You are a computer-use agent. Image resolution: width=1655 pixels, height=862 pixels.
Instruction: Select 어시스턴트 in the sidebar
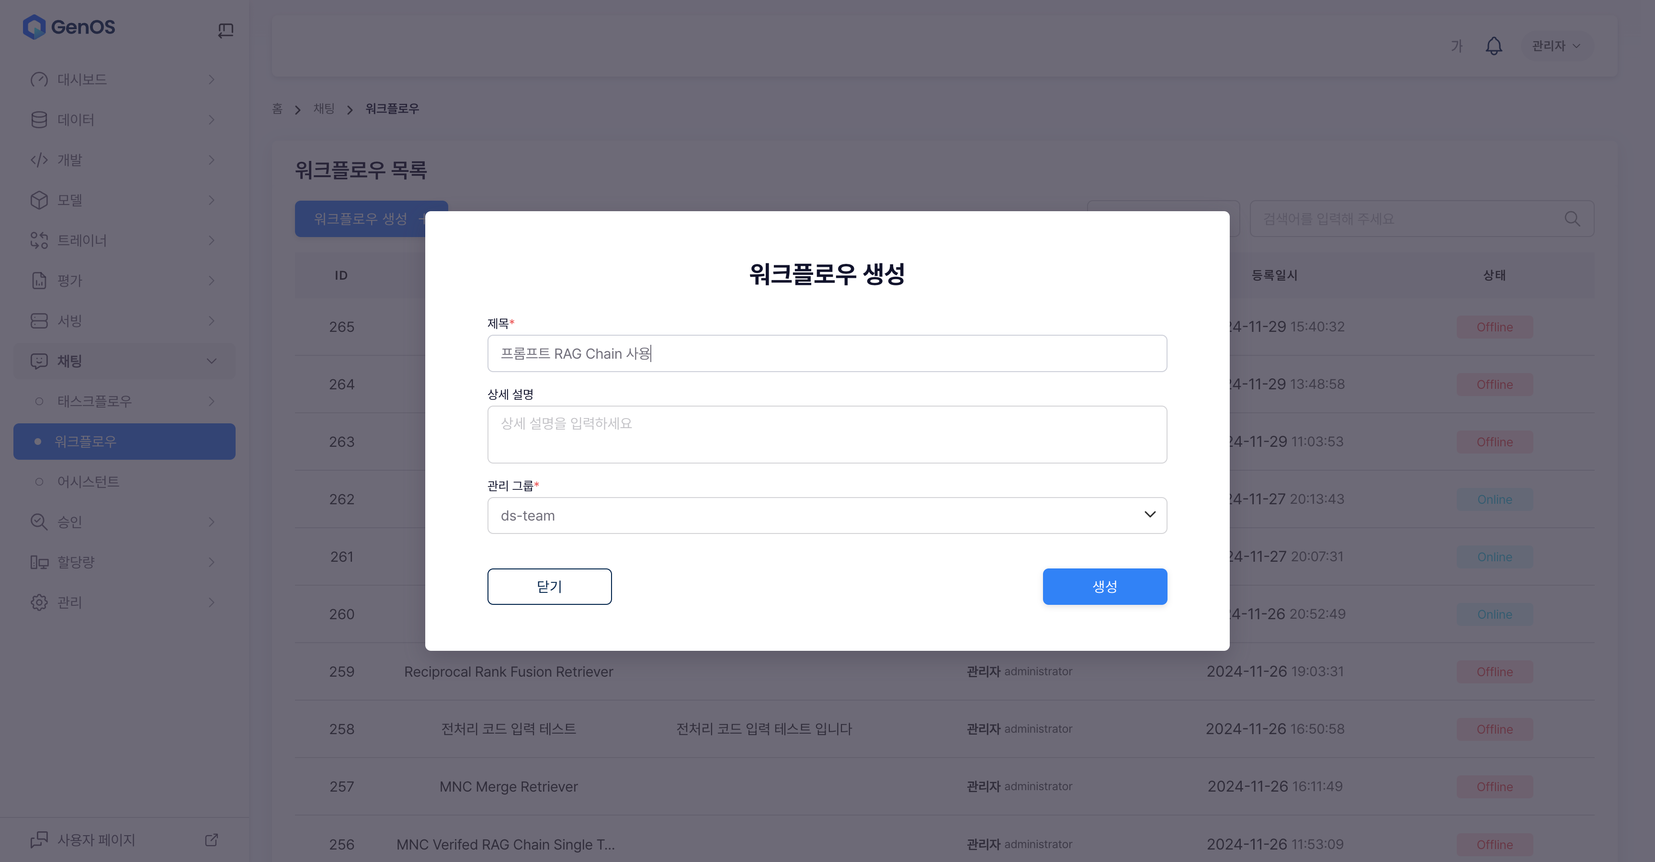point(88,482)
